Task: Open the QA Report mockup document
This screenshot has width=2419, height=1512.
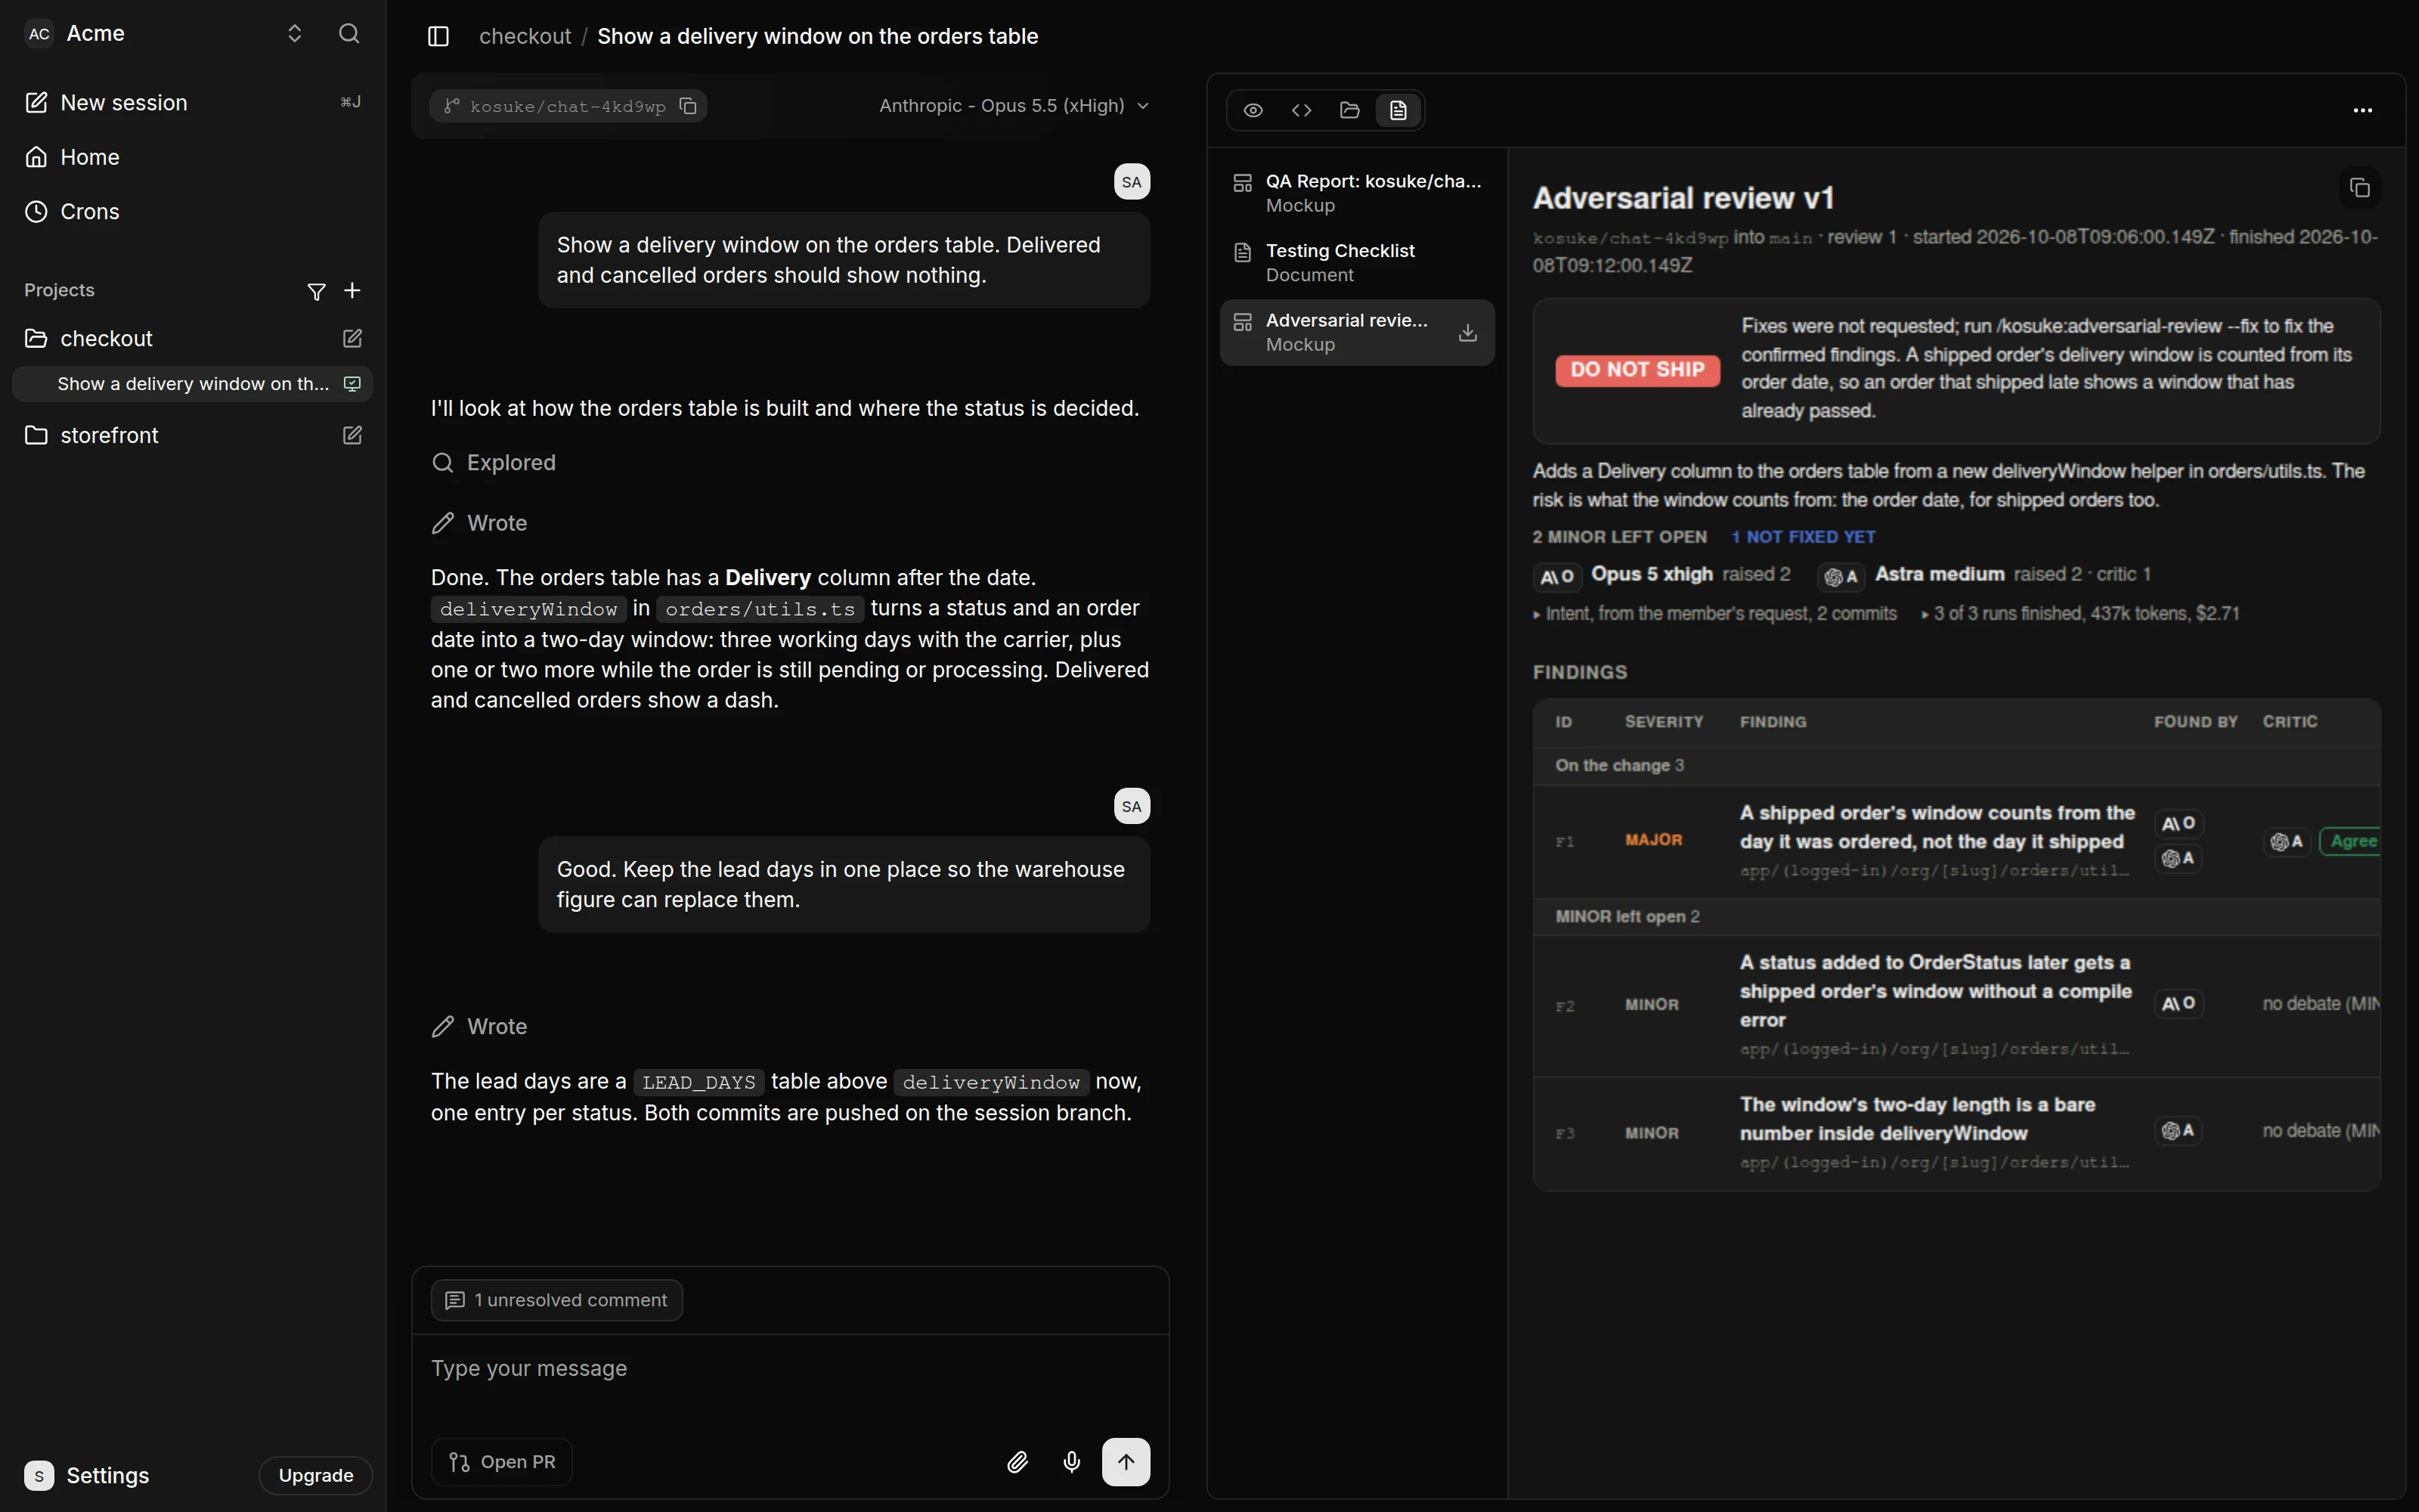Action: coord(1358,193)
